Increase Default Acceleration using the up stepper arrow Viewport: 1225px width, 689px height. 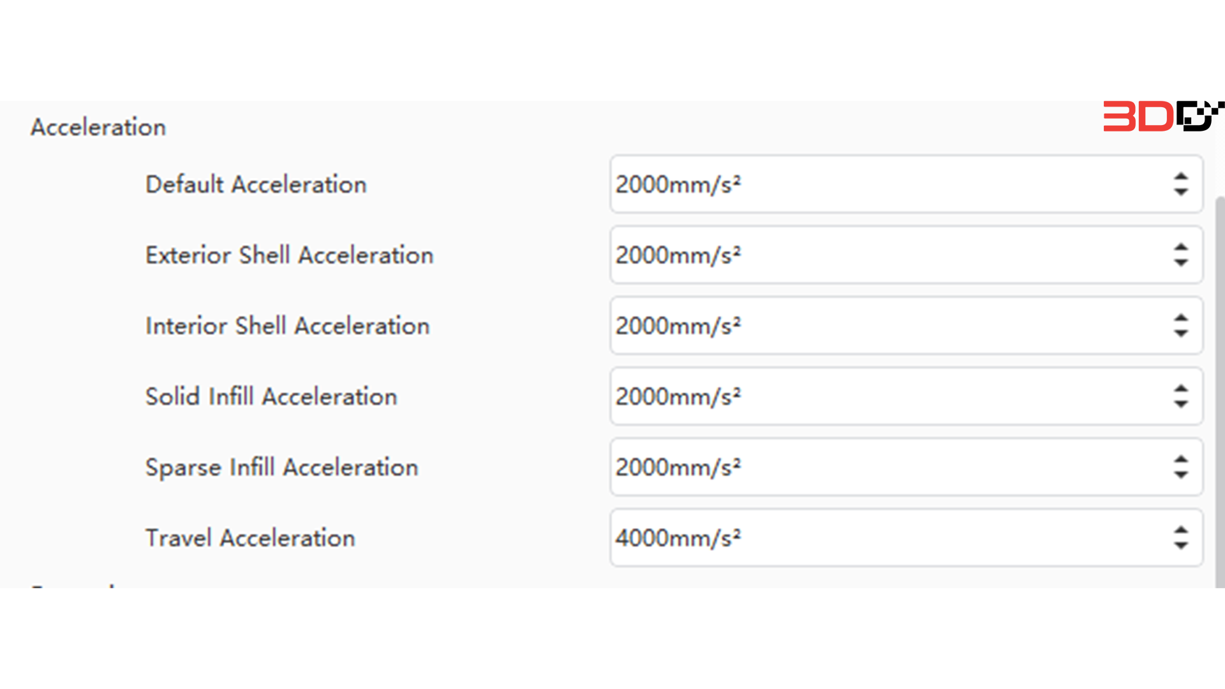tap(1182, 177)
